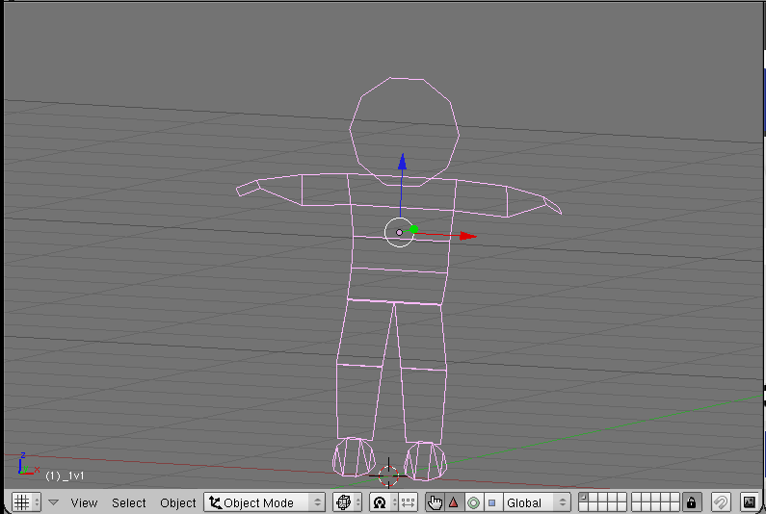
Task: Open the window type selector grid icon
Action: tap(26, 501)
